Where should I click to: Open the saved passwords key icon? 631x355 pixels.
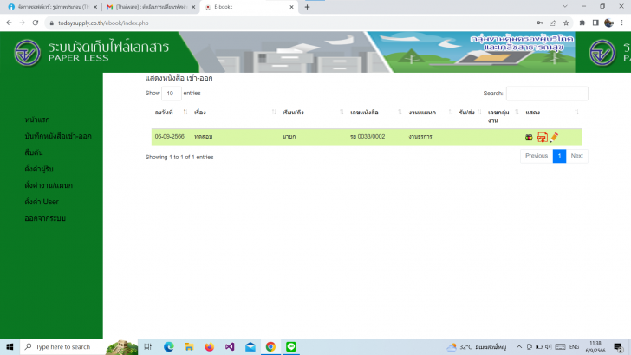(540, 23)
